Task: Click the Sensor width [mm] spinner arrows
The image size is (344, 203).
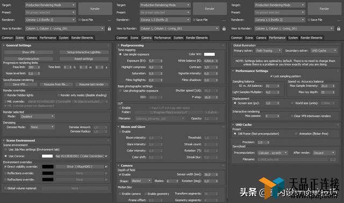Action: (217, 175)
